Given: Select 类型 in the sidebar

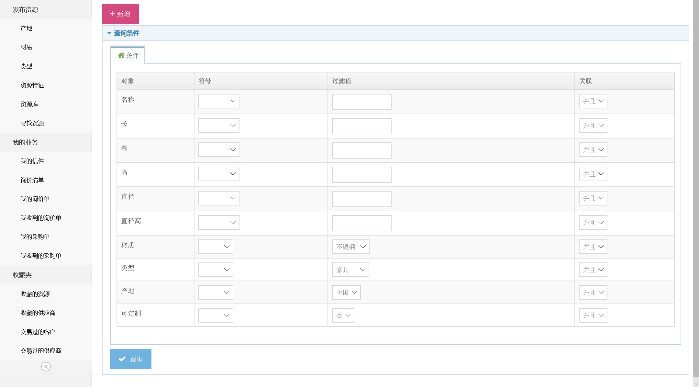Looking at the screenshot, I should click(x=46, y=66).
